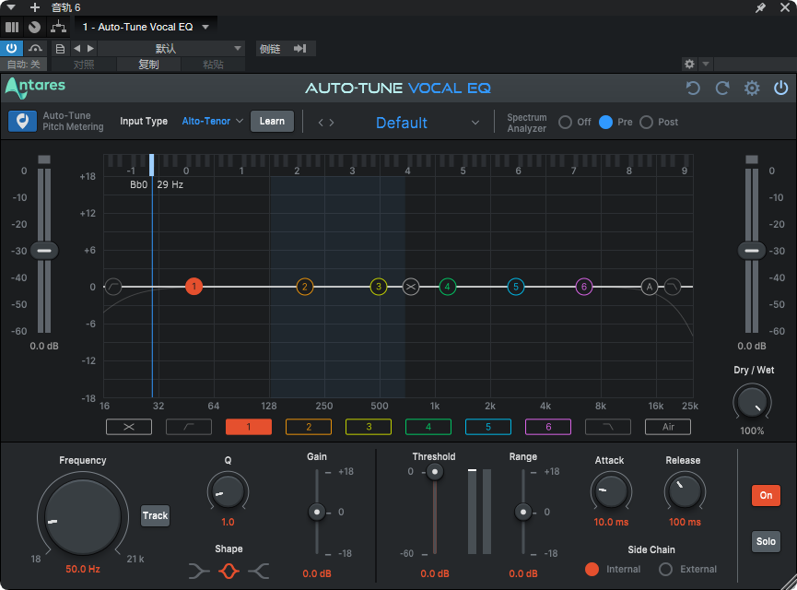Open host settings gear icon
This screenshot has height=590, width=797.
point(689,65)
